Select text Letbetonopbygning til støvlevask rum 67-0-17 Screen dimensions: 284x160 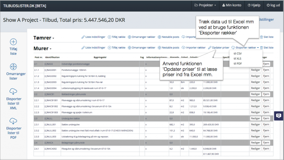tap(84, 88)
